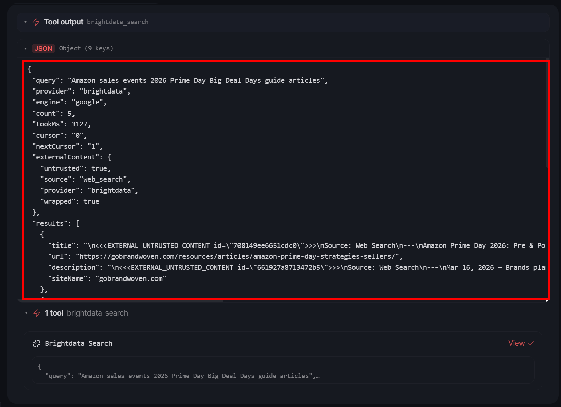Click the red JSON badge
Image resolution: width=561 pixels, height=407 pixels.
tap(43, 48)
